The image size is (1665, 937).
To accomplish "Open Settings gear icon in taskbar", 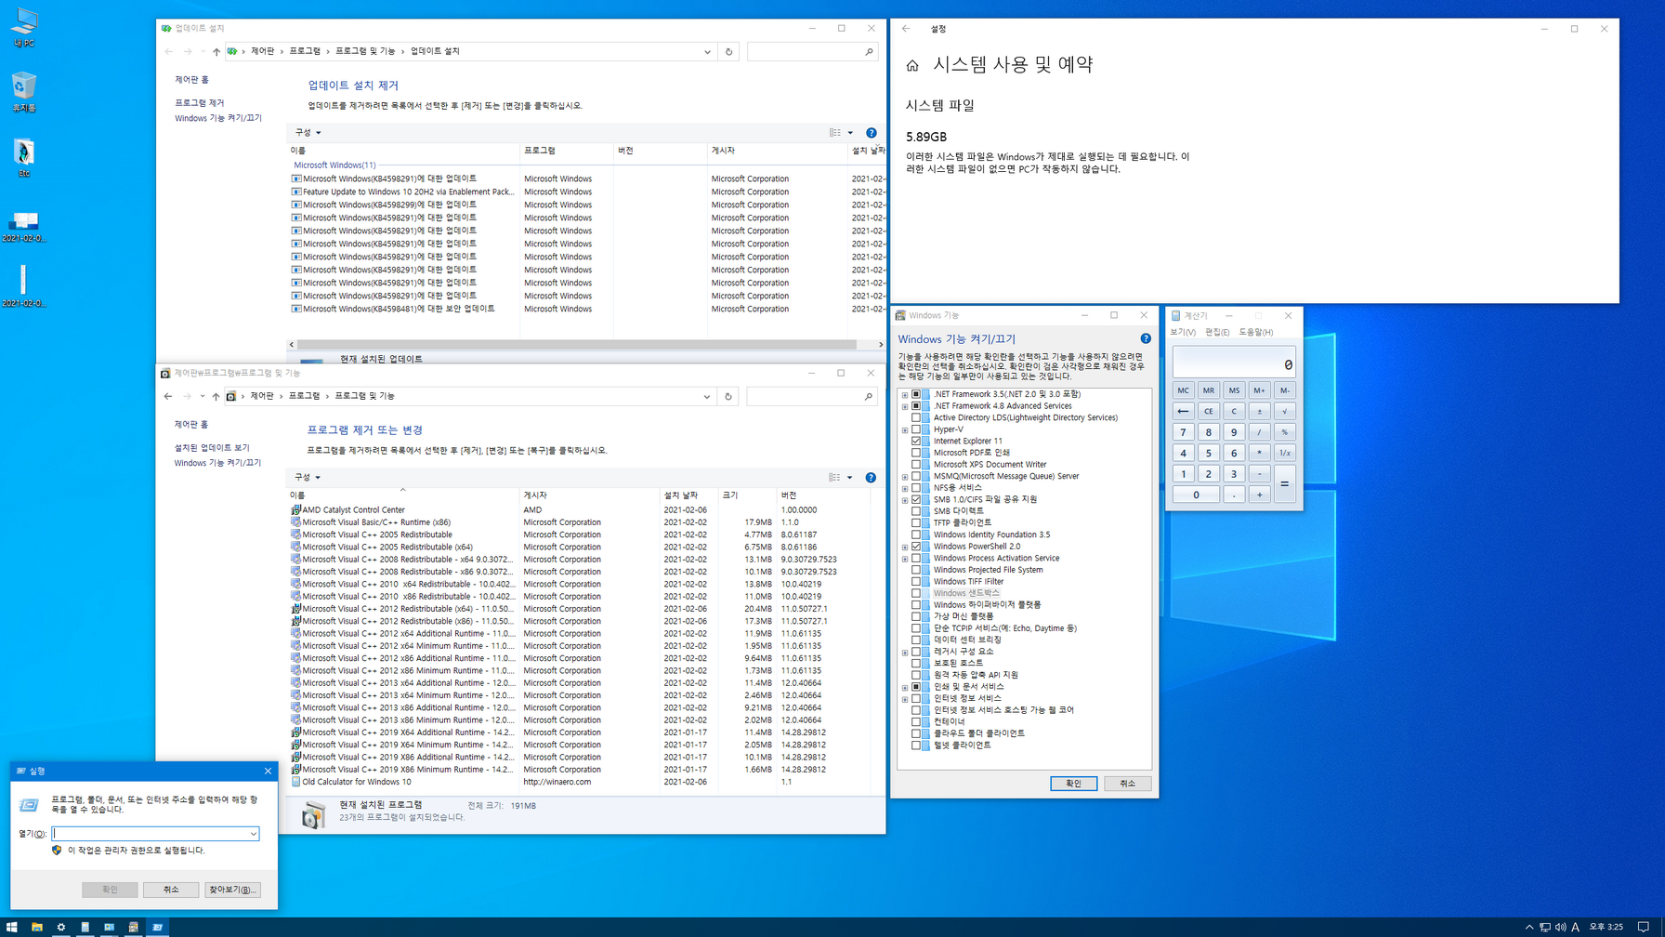I will point(61,927).
